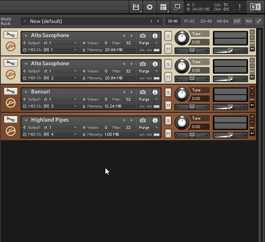Open snapshot camera for Bansuri
The height and width of the screenshot is (242, 265).
[x=143, y=92]
